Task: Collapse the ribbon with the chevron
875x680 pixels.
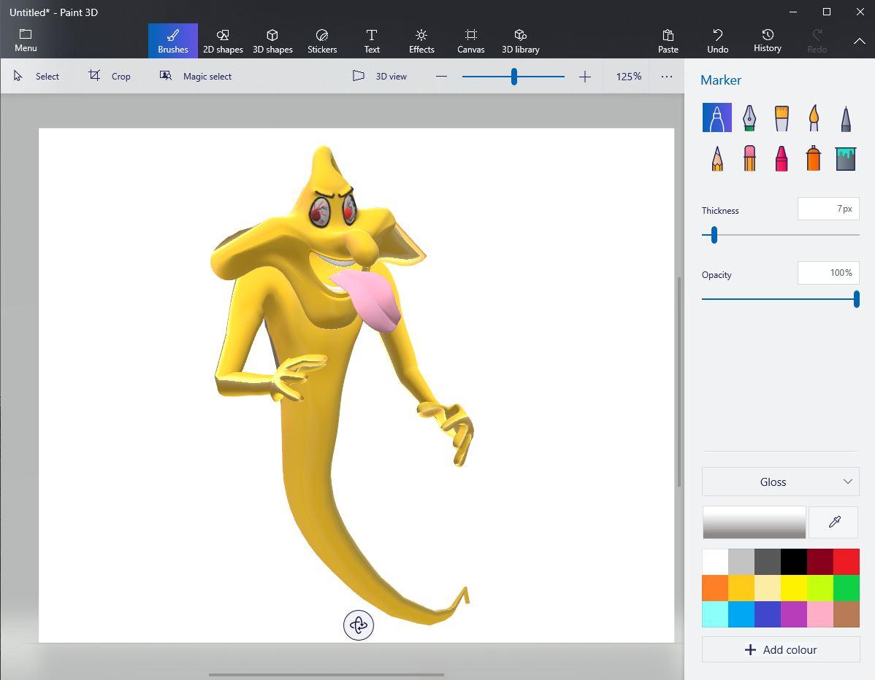Action: click(x=860, y=42)
